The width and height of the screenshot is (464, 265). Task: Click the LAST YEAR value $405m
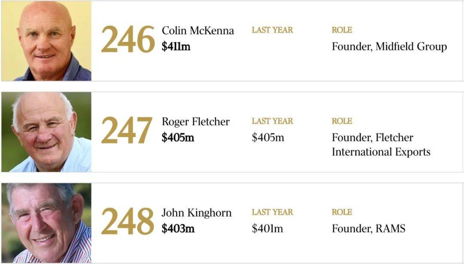coord(268,138)
